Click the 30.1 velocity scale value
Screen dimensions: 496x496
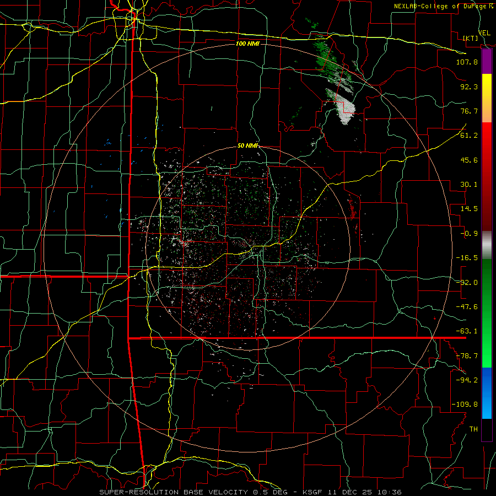tap(469, 185)
